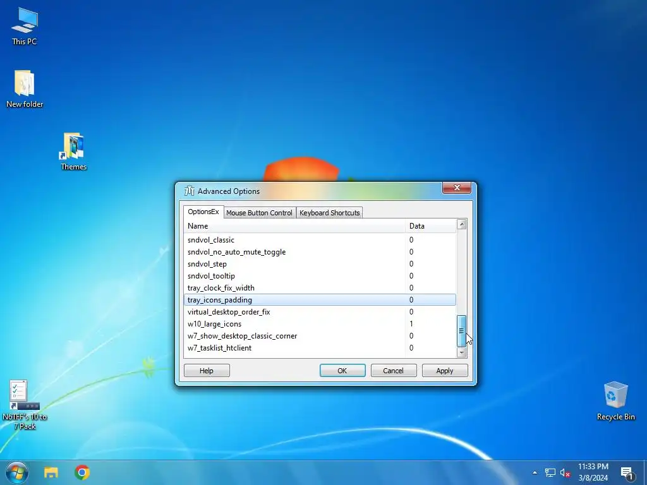647x485 pixels.
Task: Click the options list scrollbar thumb
Action: tap(462, 331)
